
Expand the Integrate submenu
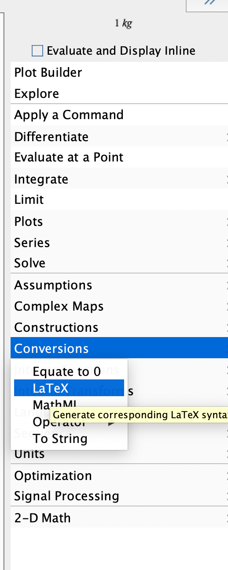pyautogui.click(x=119, y=179)
